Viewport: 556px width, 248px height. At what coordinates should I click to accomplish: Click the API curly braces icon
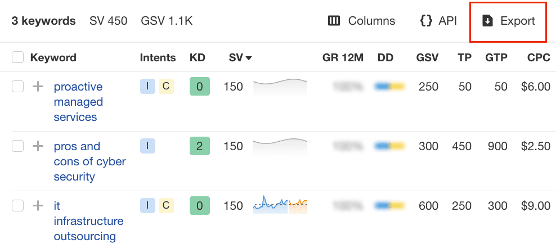tap(425, 21)
